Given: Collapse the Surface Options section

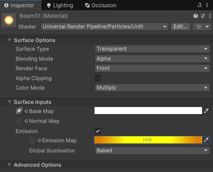Looking at the screenshot, I should click(x=10, y=40).
